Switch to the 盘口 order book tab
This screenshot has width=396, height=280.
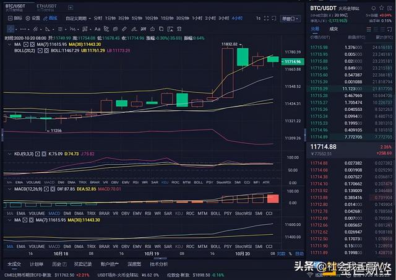315,29
